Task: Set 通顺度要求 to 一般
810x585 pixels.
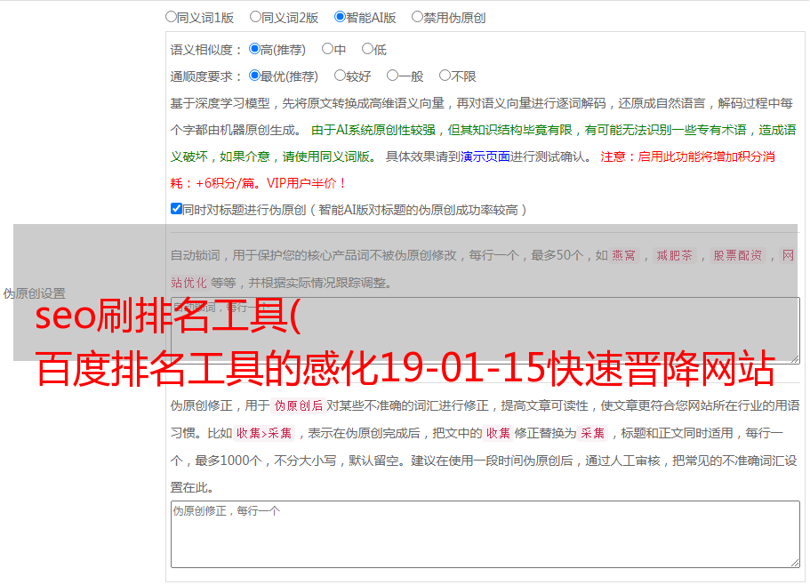Action: [393, 76]
